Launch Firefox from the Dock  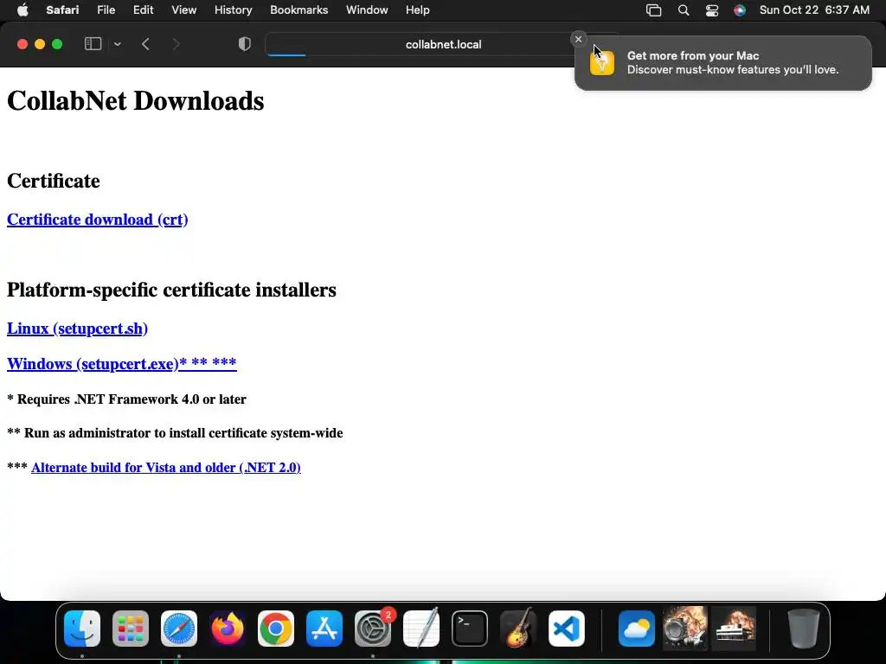pyautogui.click(x=228, y=629)
